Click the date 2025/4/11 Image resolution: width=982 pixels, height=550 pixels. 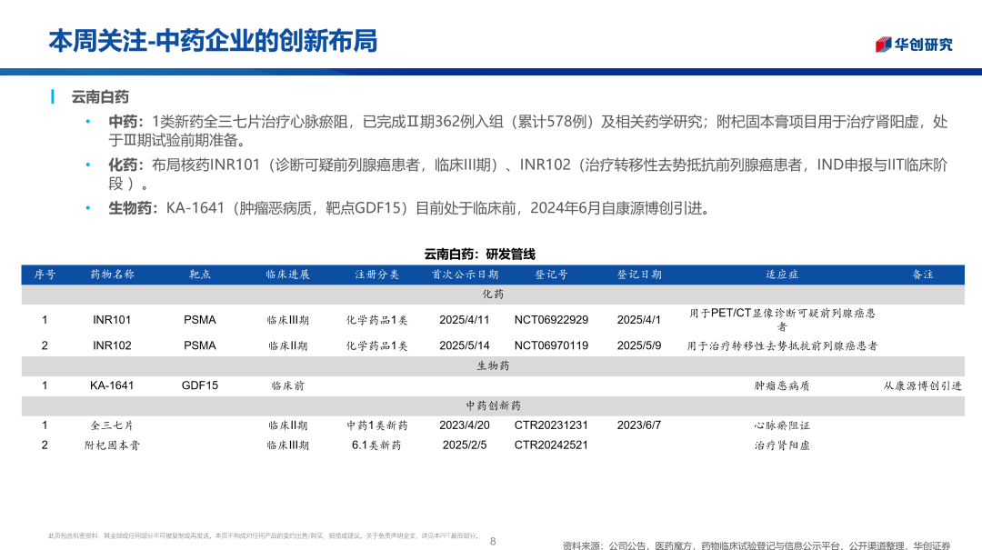(465, 320)
